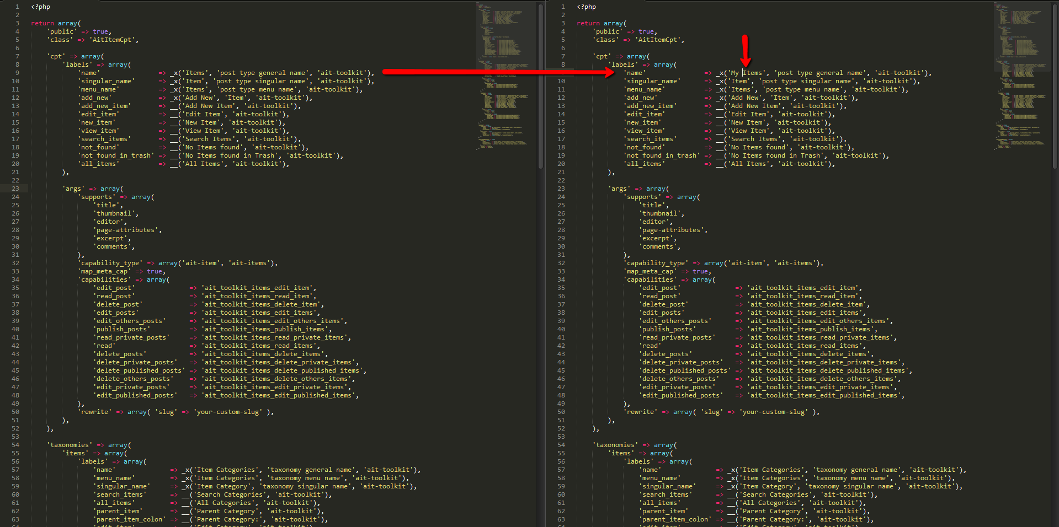The height and width of the screenshot is (527, 1059).
Task: Click line number 50 in right pane gutter
Action: [561, 412]
